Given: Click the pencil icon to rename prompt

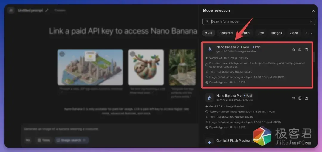Looking at the screenshot, I should pos(47,10).
